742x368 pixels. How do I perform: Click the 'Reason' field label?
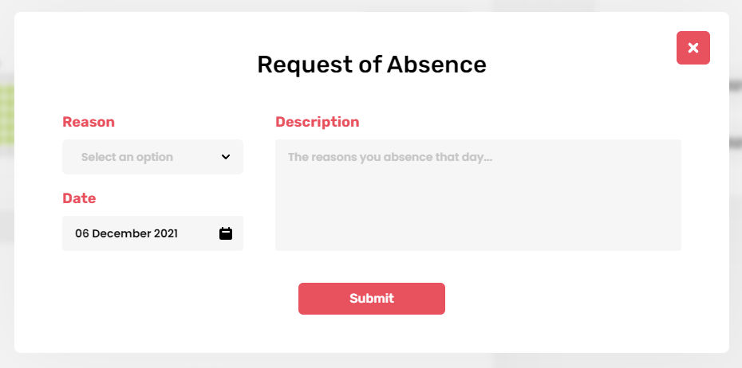[x=89, y=122]
